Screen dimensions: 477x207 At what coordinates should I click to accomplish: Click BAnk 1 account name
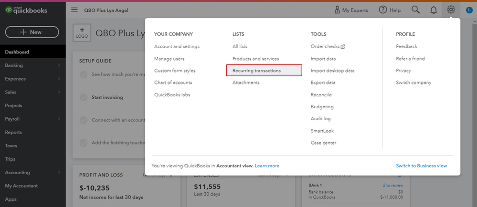pos(315,185)
